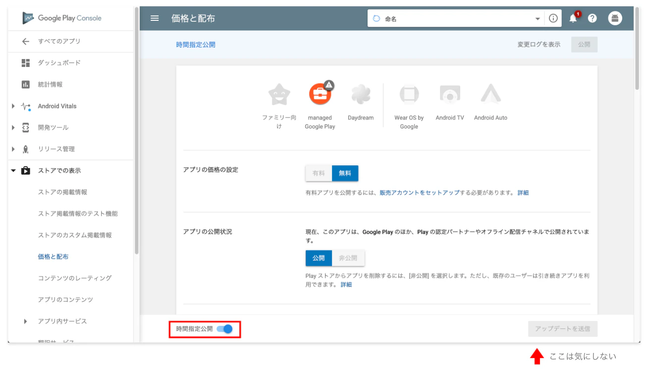
Task: Click the アプリの公開状況 label
Action: [x=208, y=232]
